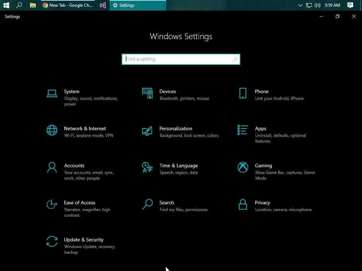
Task: Show hidden tray icons chevron
Action: click(300, 5)
